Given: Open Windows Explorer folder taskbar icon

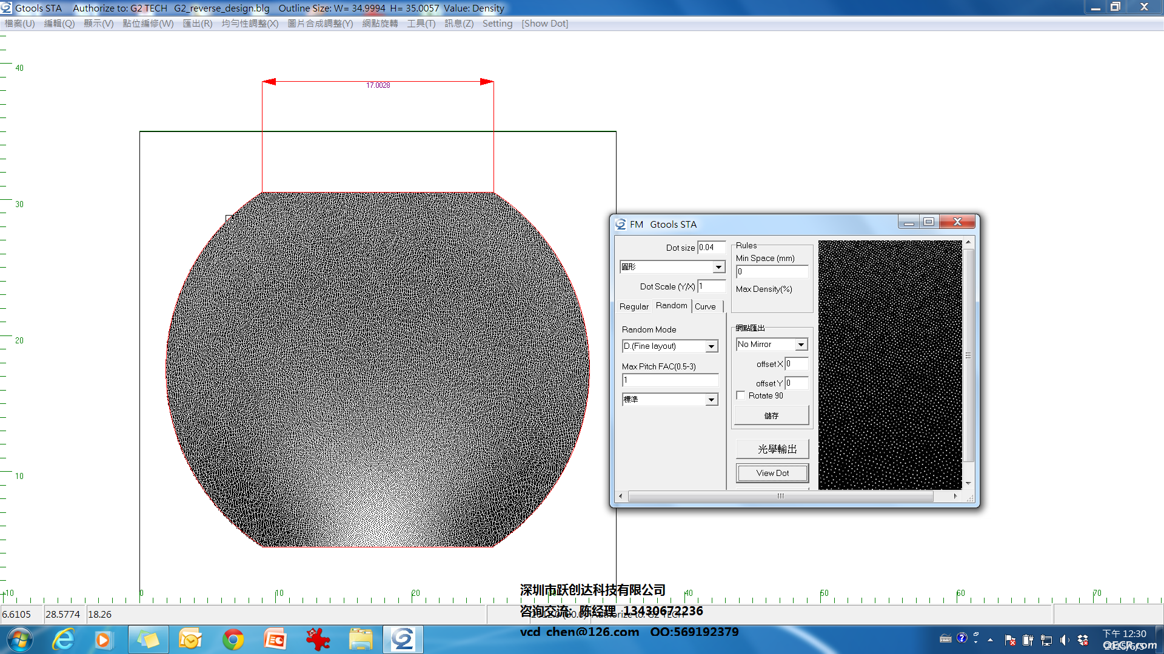Looking at the screenshot, I should pos(361,639).
